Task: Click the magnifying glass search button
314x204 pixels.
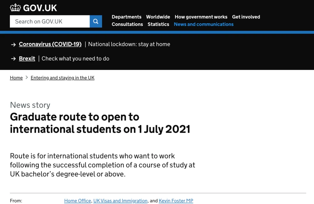Action: [96, 22]
